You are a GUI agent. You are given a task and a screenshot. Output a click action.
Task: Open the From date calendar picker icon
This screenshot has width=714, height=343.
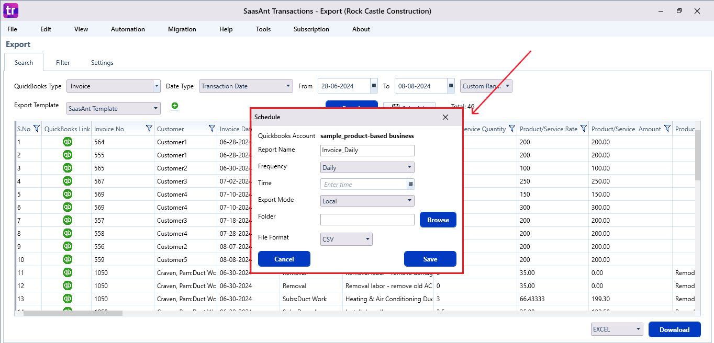374,86
